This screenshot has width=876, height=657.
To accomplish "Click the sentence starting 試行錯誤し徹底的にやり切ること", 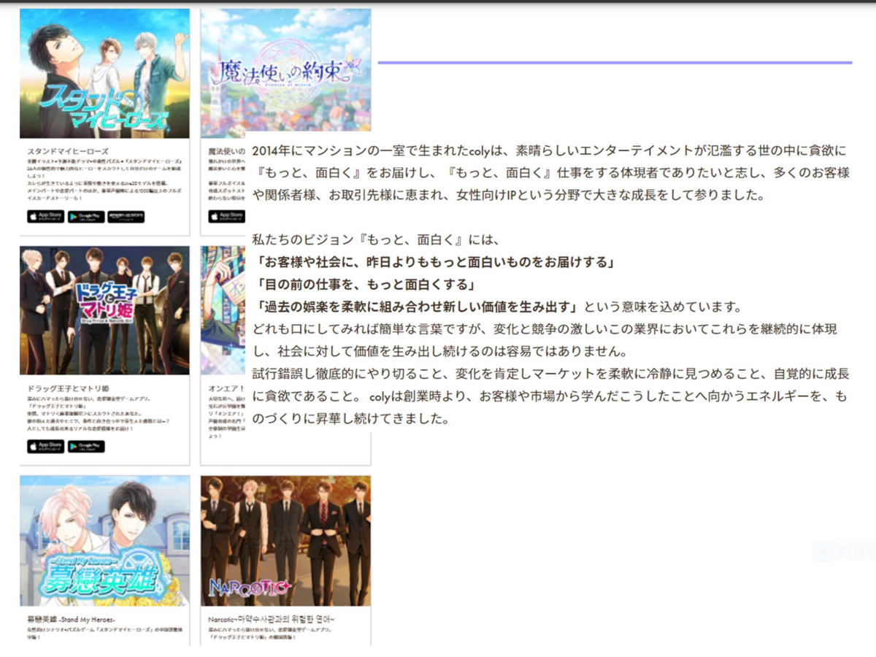I will [551, 396].
